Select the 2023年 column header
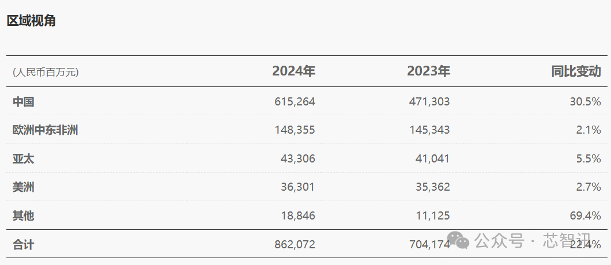Viewport: 611px width, 265px height. (428, 71)
